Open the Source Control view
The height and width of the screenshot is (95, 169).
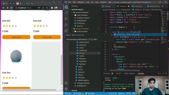pos(66,19)
